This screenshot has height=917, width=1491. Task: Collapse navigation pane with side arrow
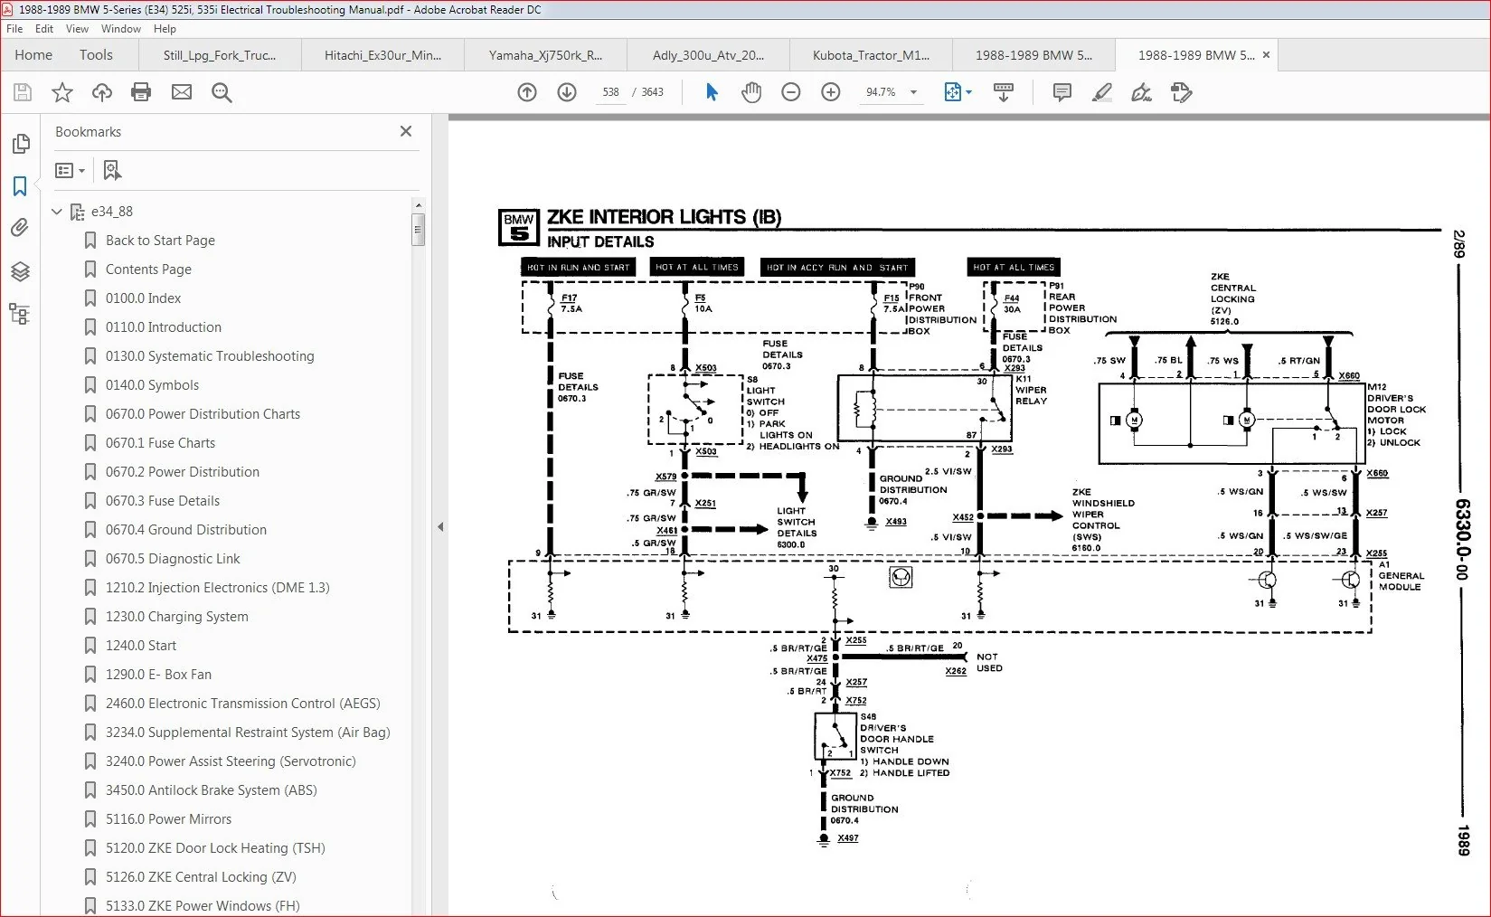click(x=440, y=526)
